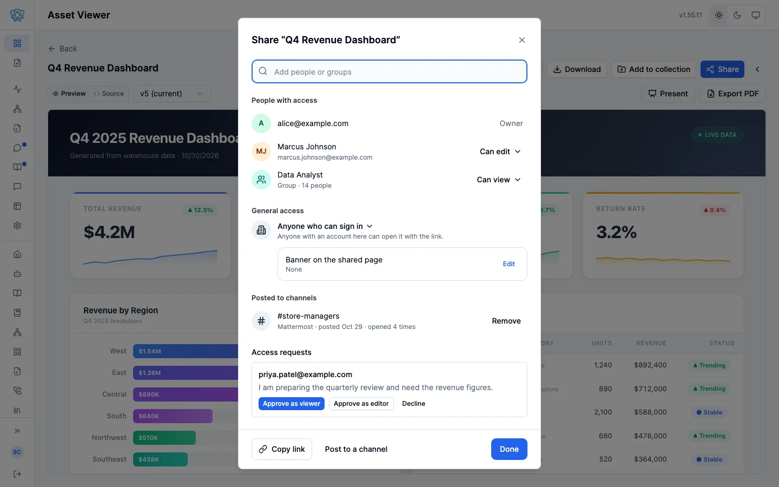This screenshot has height=487, width=779.
Task: Edit the banner on the shared page
Action: pyautogui.click(x=509, y=264)
